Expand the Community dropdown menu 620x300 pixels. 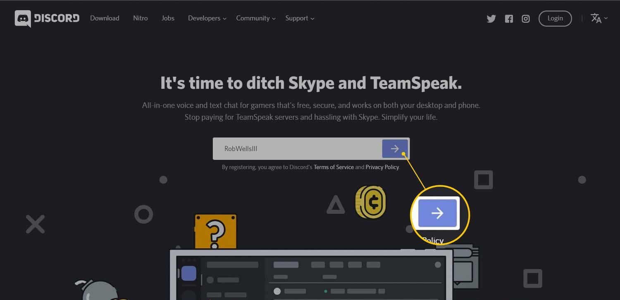pos(256,18)
